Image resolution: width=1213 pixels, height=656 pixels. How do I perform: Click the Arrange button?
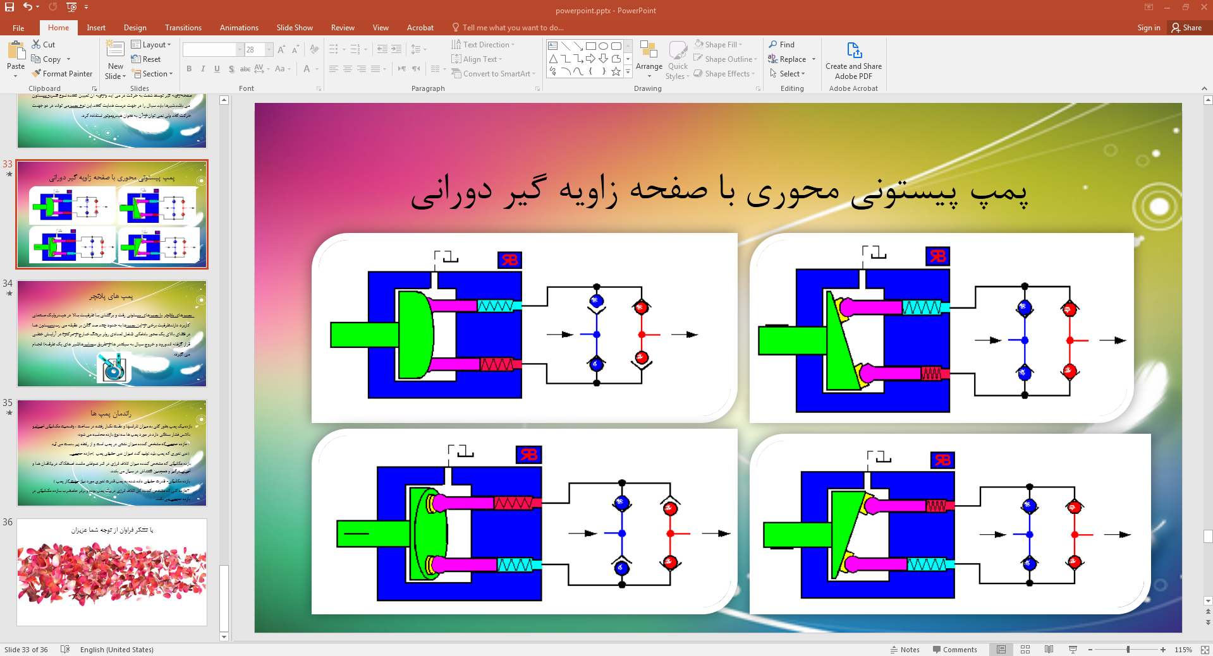tap(649, 59)
